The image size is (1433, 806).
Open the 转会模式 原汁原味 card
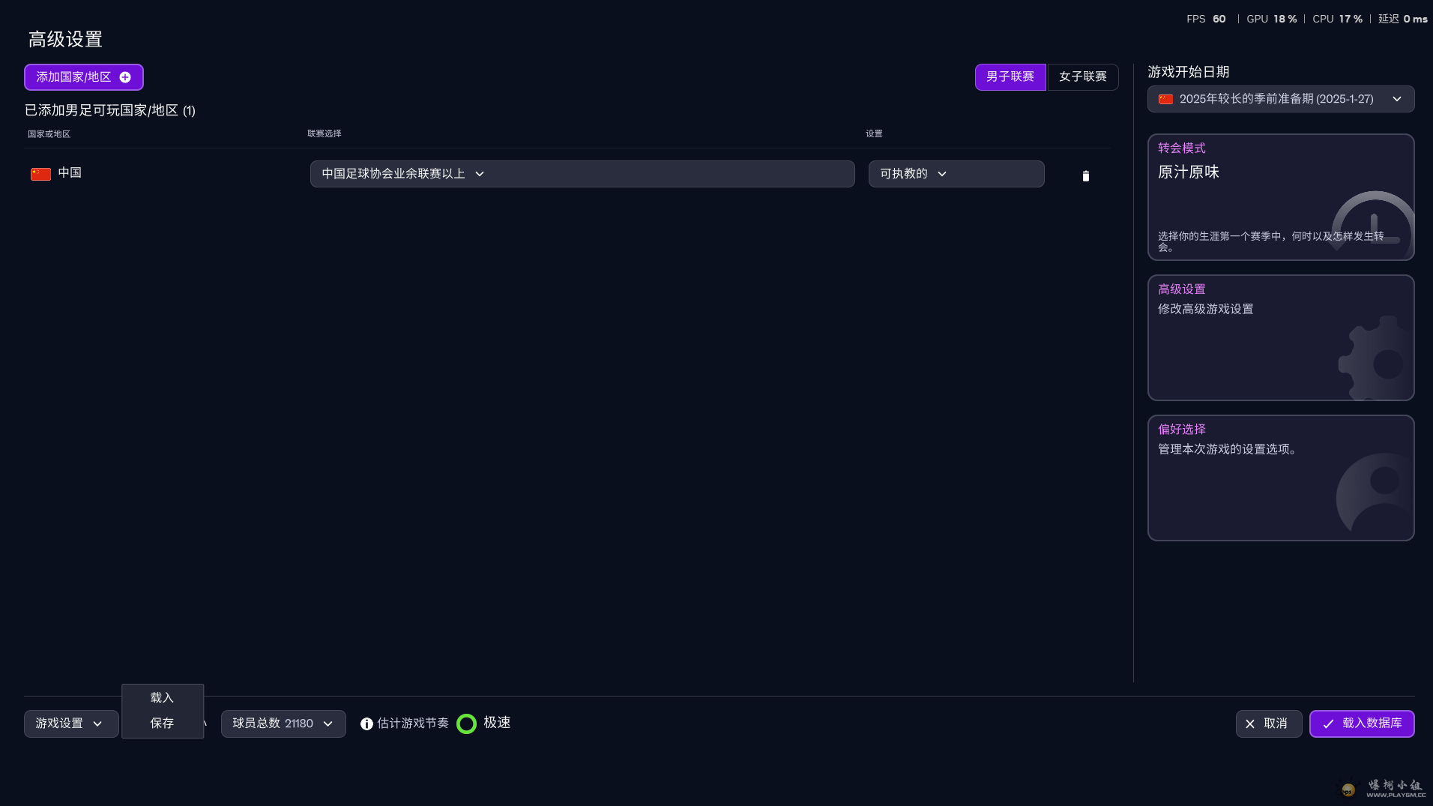[x=1281, y=197]
